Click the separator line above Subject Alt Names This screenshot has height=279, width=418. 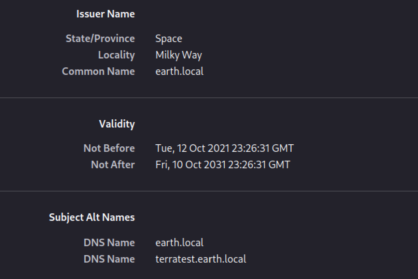(209, 191)
